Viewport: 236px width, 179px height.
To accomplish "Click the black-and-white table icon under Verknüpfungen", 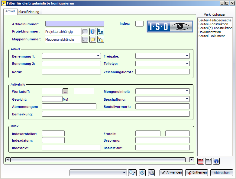I will coord(209,161).
